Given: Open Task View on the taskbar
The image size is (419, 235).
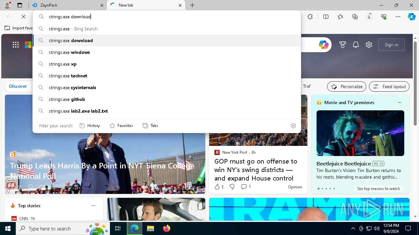Looking at the screenshot, I should [x=118, y=228].
